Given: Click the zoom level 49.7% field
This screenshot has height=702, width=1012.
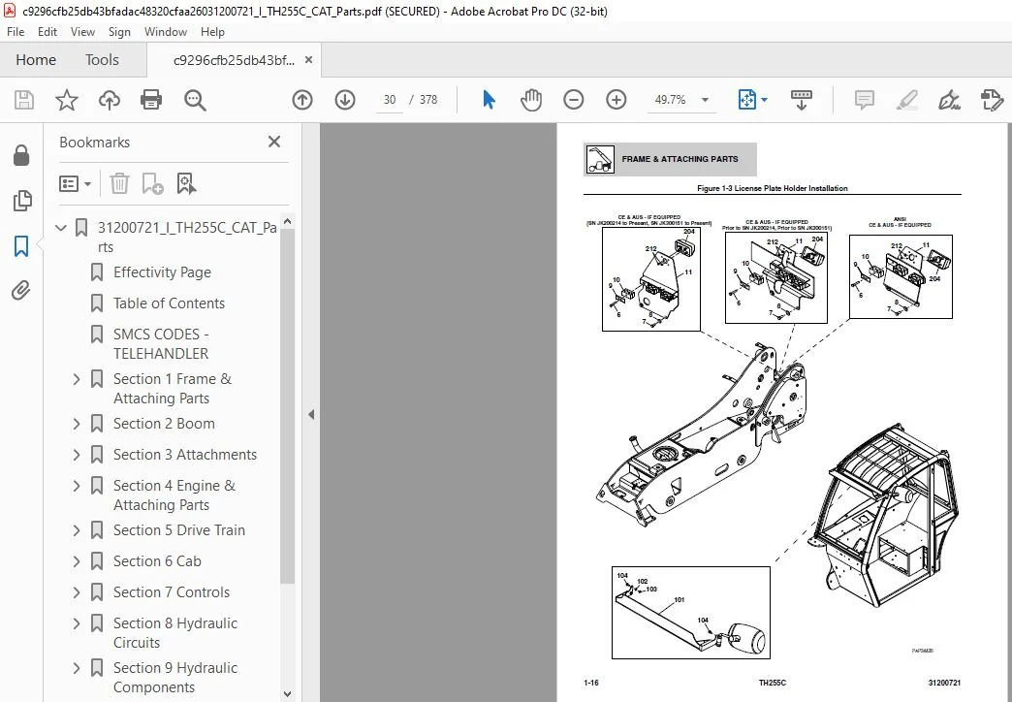Looking at the screenshot, I should [670, 100].
